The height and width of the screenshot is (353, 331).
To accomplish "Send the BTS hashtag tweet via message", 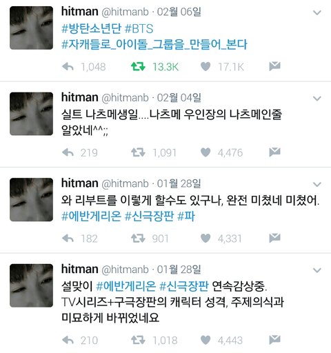I will point(274,66).
